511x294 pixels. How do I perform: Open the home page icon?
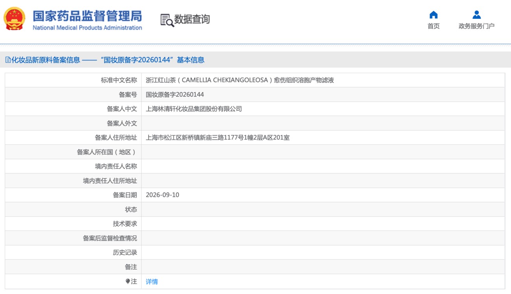pyautogui.click(x=434, y=15)
